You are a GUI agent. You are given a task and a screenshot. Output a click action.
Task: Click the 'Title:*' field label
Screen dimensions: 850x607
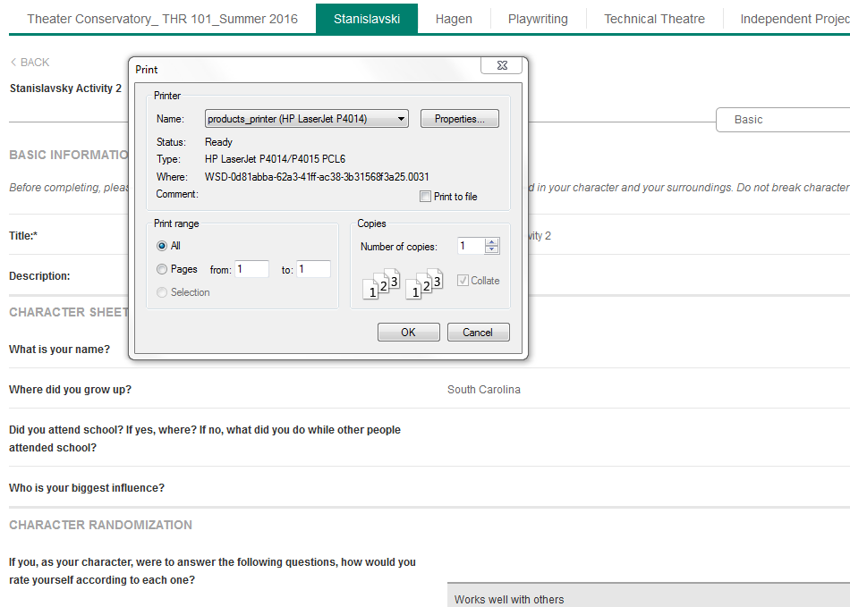point(23,235)
